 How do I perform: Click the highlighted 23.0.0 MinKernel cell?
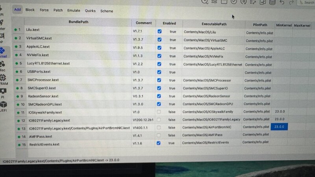tap(279, 127)
